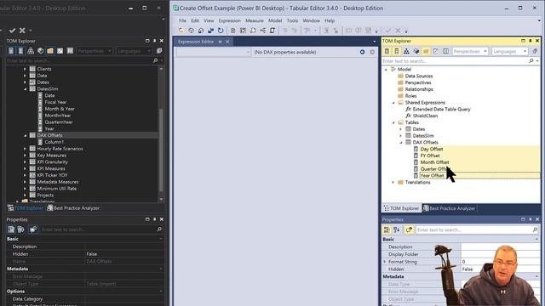Screen dimensions: 545x306
Task: Select KPI Ticker YOY table in left explorer
Action: click(52, 175)
